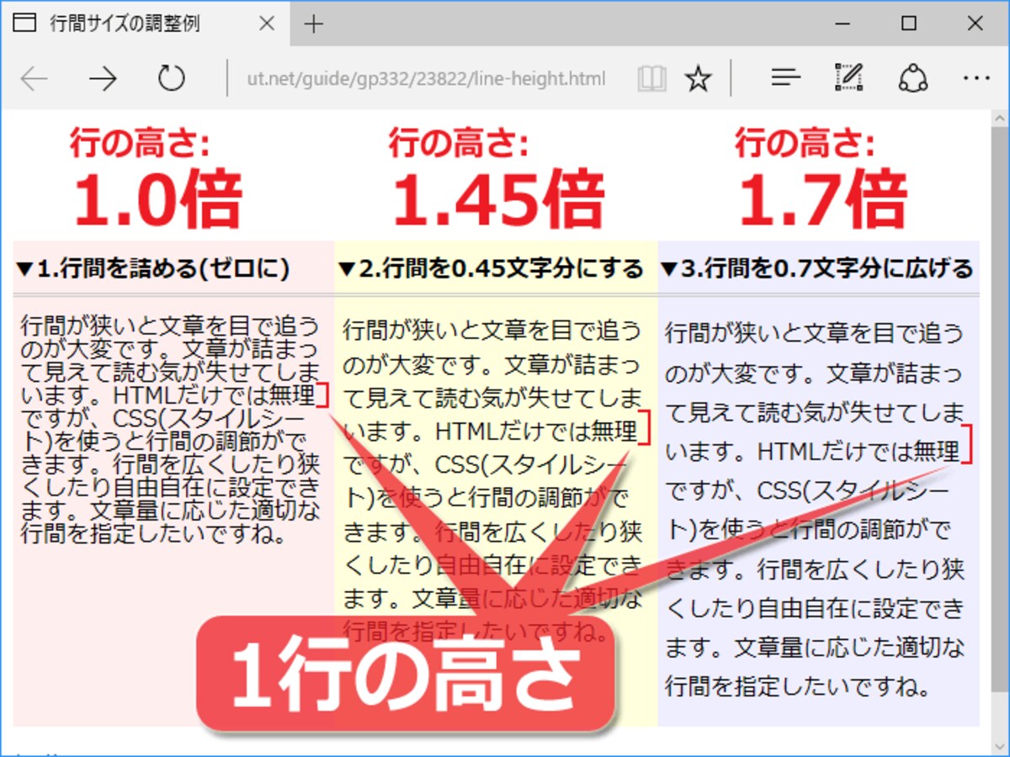The height and width of the screenshot is (757, 1010).
Task: Add page to favorites star
Action: tap(698, 79)
